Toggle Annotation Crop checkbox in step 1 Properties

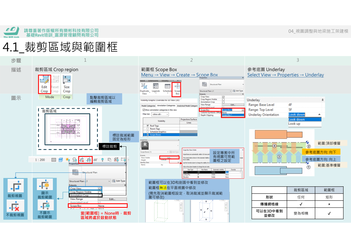(x=100, y=196)
